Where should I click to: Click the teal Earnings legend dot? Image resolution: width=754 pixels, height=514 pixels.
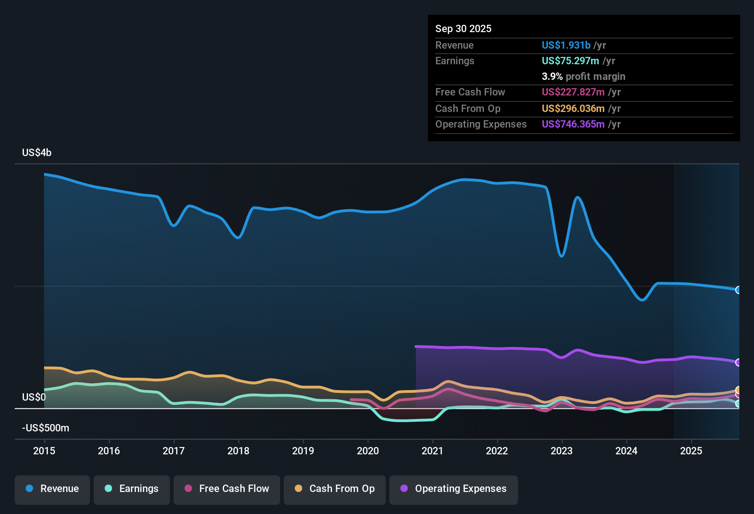108,488
